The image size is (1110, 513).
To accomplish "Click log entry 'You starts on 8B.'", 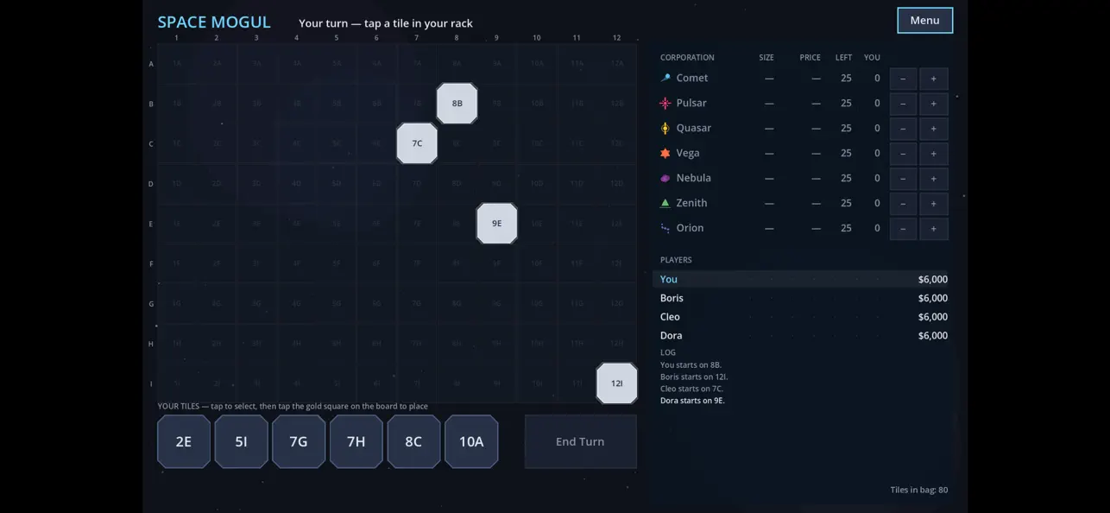I will (691, 364).
